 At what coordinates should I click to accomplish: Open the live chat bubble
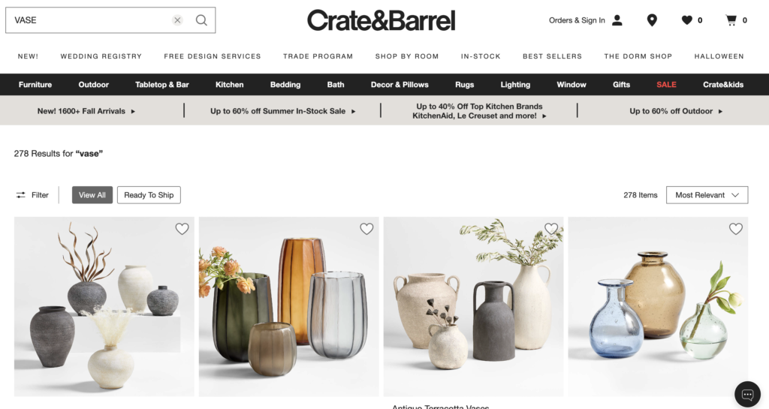(x=747, y=394)
